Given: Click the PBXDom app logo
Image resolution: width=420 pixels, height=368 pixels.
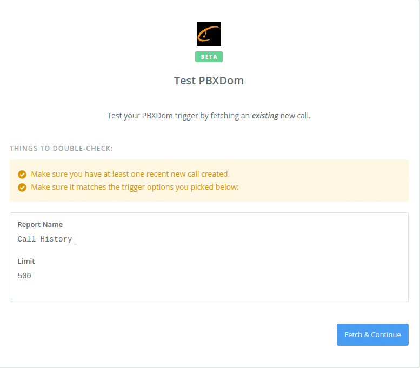Looking at the screenshot, I should click(x=209, y=34).
